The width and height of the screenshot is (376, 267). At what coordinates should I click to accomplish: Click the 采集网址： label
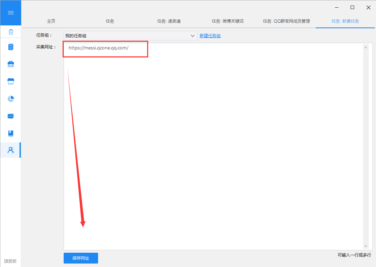46,47
